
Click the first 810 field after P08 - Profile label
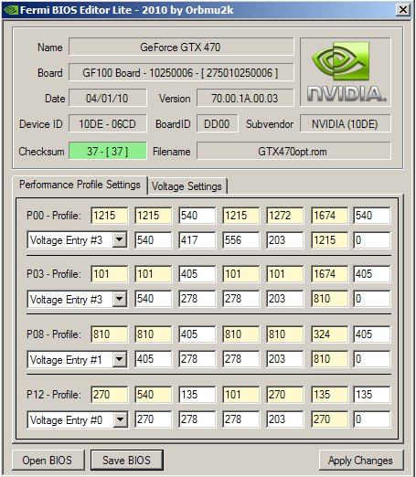(110, 334)
